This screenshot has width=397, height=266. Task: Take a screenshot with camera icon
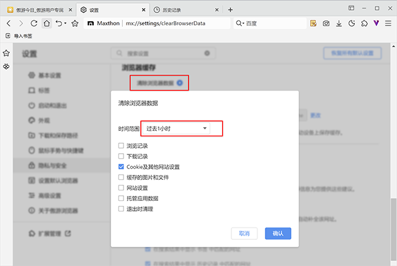pyautogui.click(x=326, y=24)
